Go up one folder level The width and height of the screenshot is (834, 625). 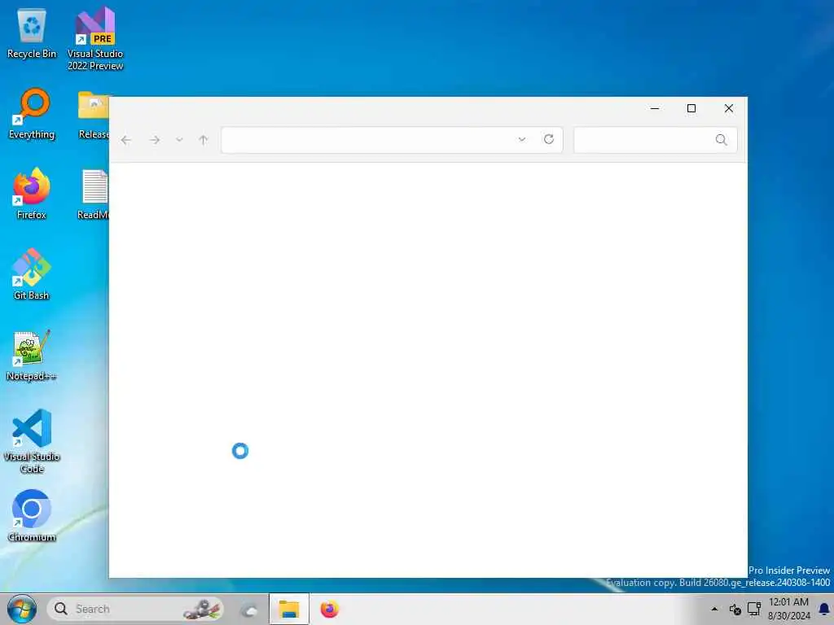203,140
